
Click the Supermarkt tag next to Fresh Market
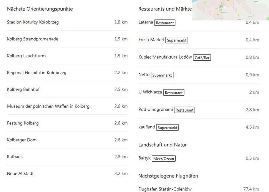tap(177, 40)
